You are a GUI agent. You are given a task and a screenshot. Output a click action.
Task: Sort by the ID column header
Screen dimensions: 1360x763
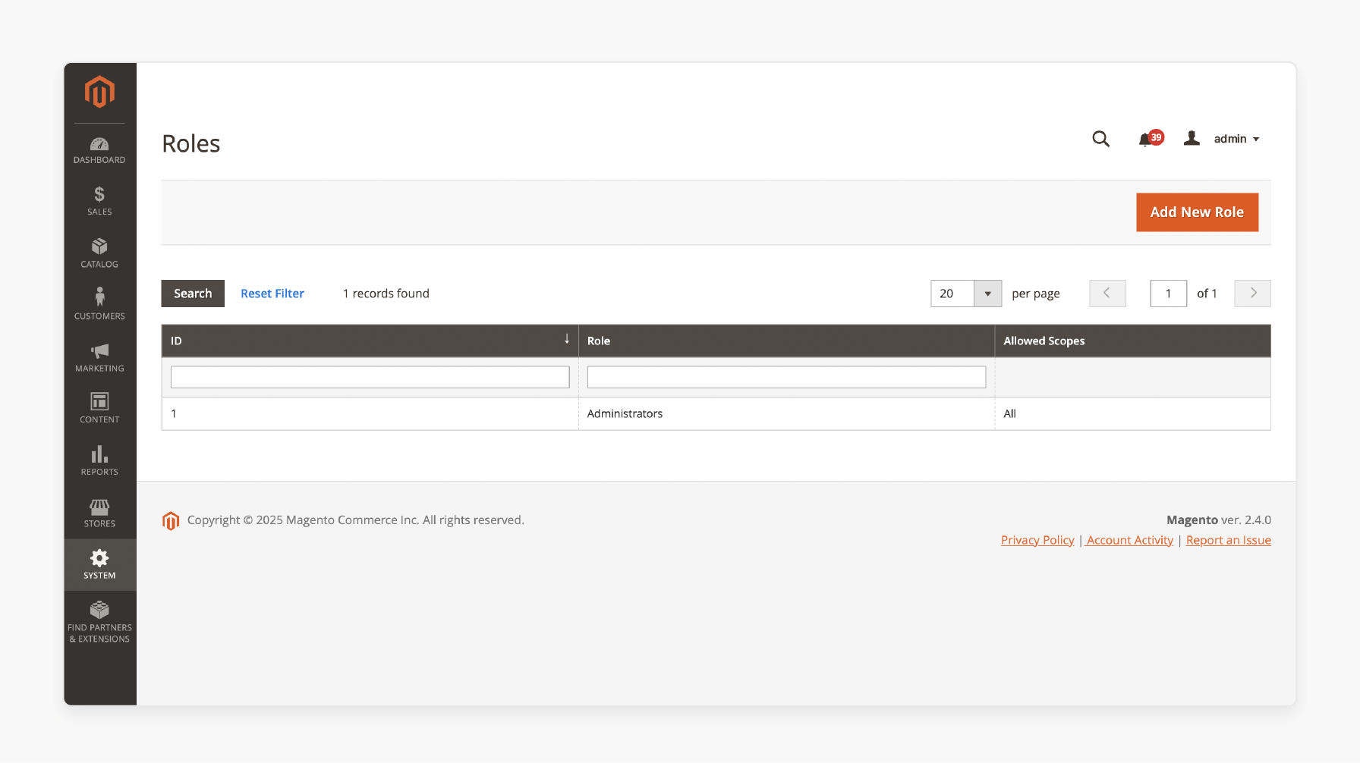(370, 341)
